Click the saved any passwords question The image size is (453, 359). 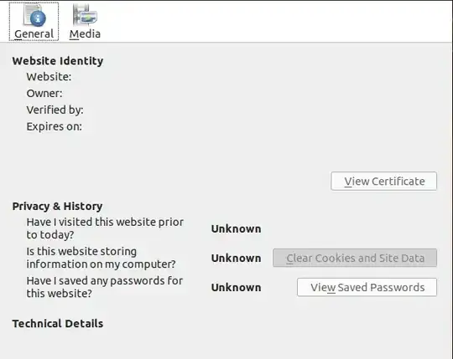coord(105,287)
